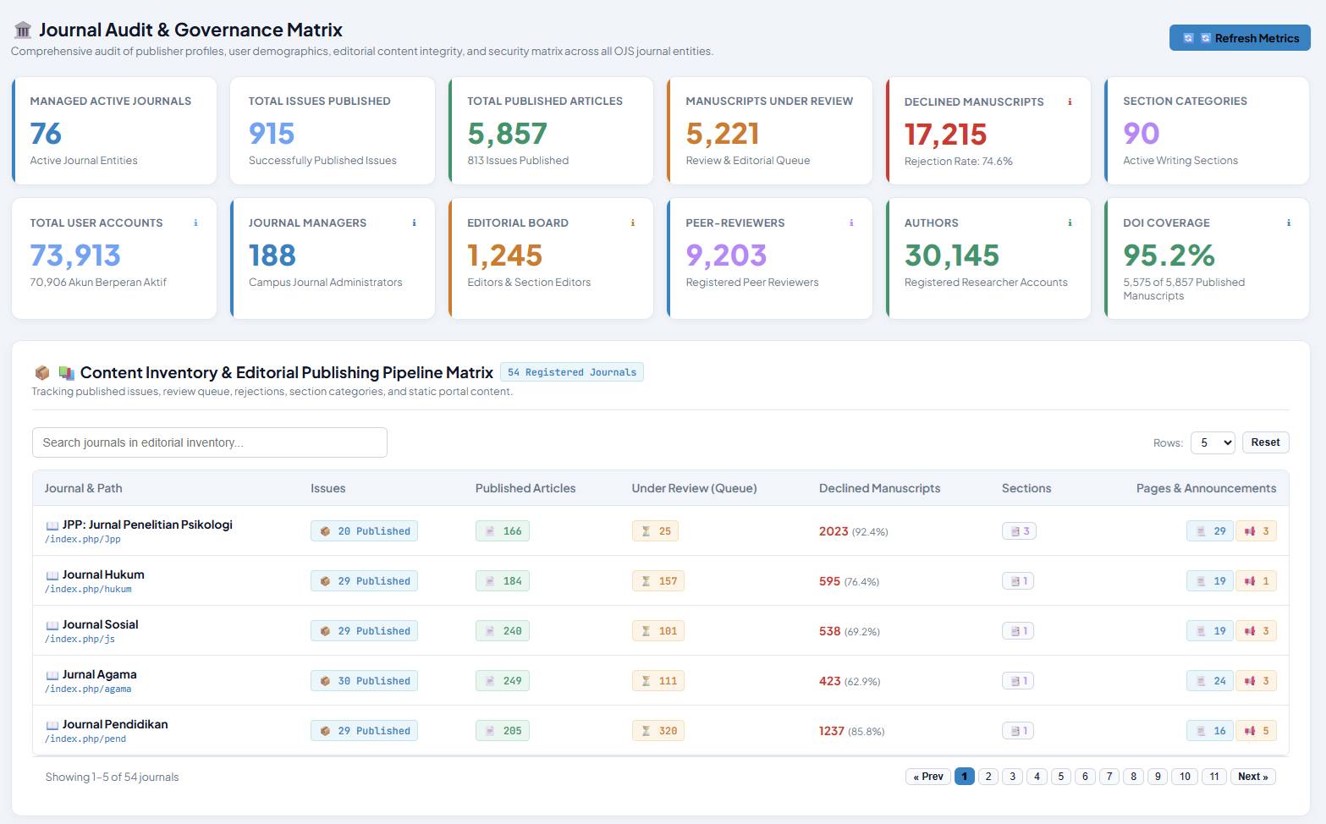1326x824 pixels.
Task: Click the « Prev pagination button
Action: click(x=928, y=777)
